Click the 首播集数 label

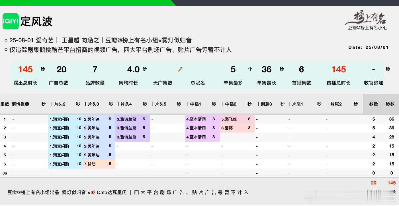click(301, 83)
